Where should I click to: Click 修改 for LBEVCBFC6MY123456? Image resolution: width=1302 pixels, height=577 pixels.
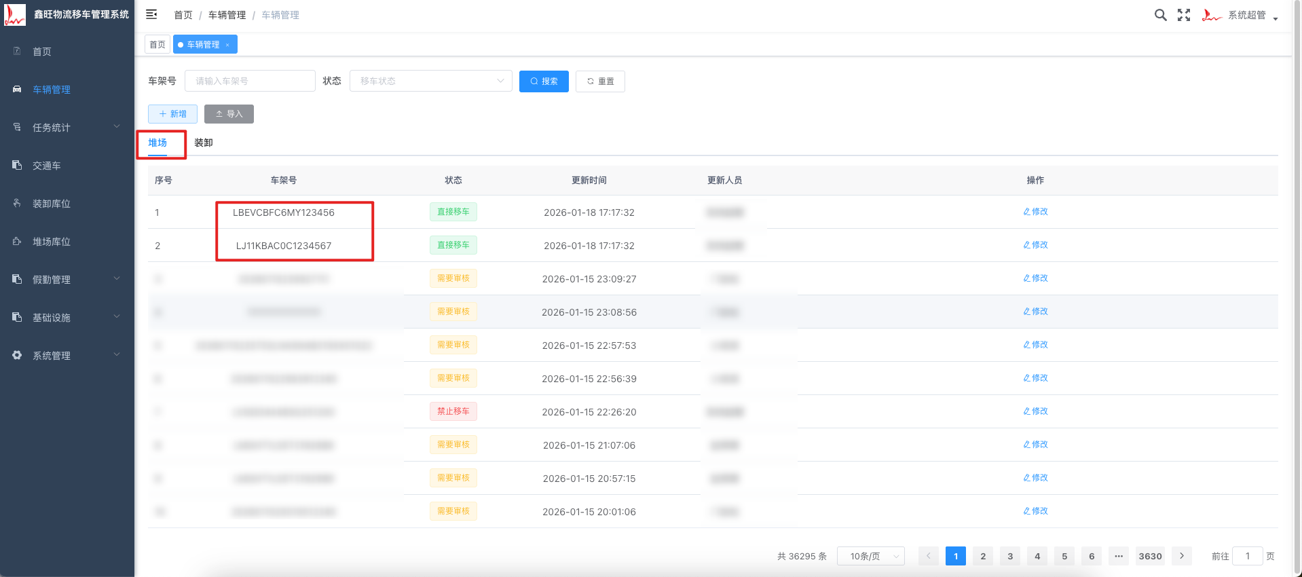click(x=1036, y=212)
